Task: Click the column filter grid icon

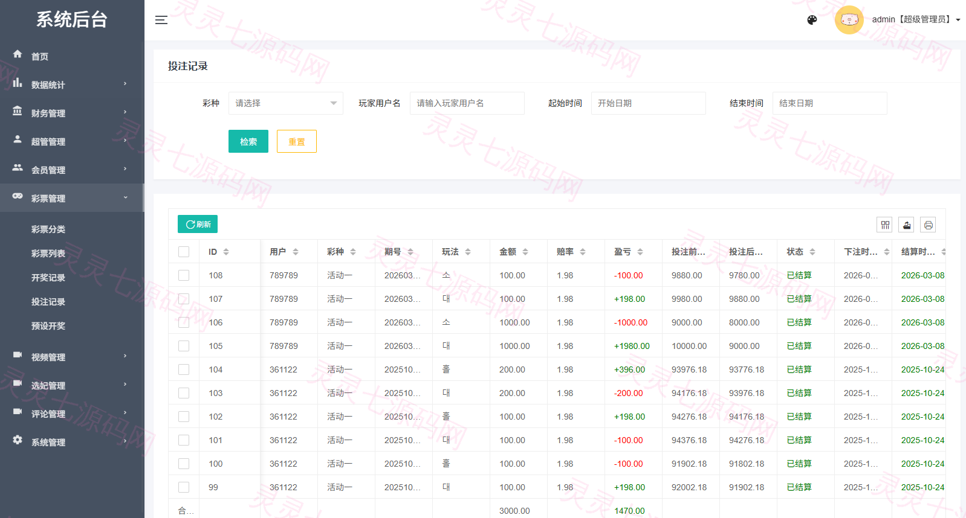Action: tap(885, 225)
